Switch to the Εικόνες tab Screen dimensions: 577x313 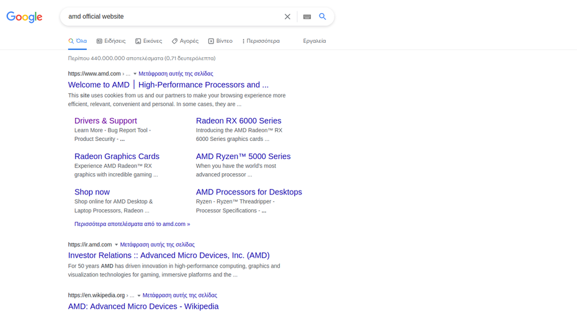click(x=149, y=41)
